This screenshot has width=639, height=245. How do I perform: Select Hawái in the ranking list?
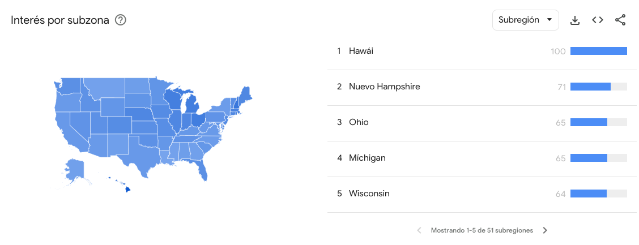[361, 51]
